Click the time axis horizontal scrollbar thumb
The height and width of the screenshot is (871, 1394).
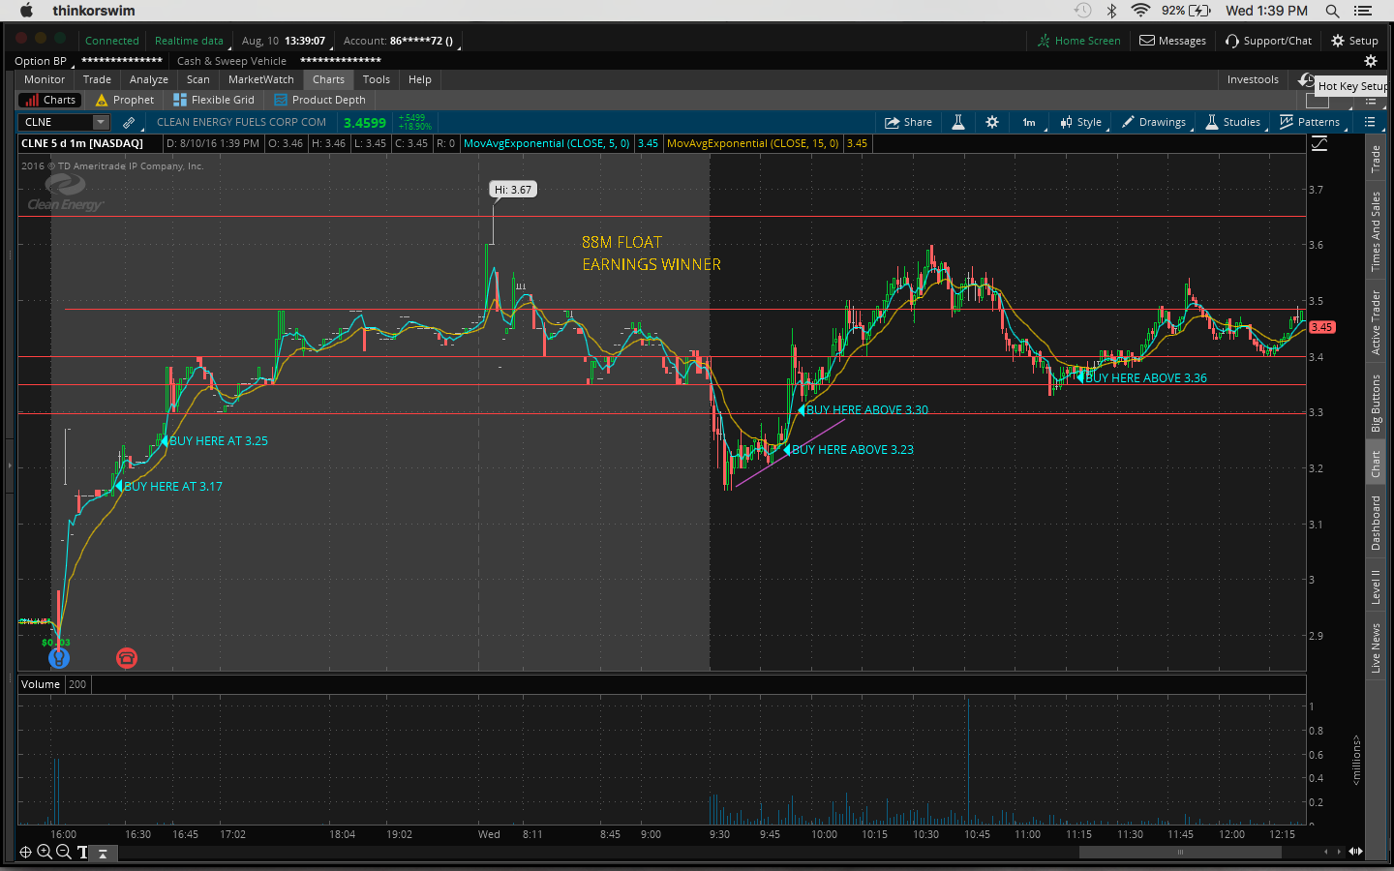tap(1180, 853)
